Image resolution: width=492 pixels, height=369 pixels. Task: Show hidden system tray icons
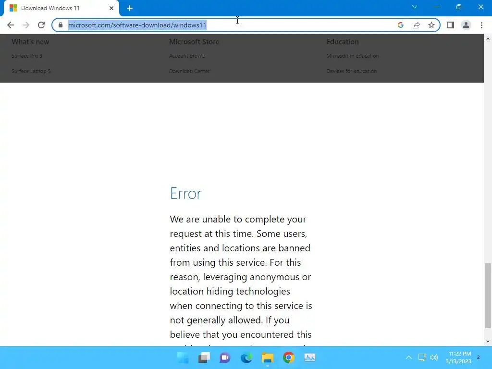click(408, 357)
